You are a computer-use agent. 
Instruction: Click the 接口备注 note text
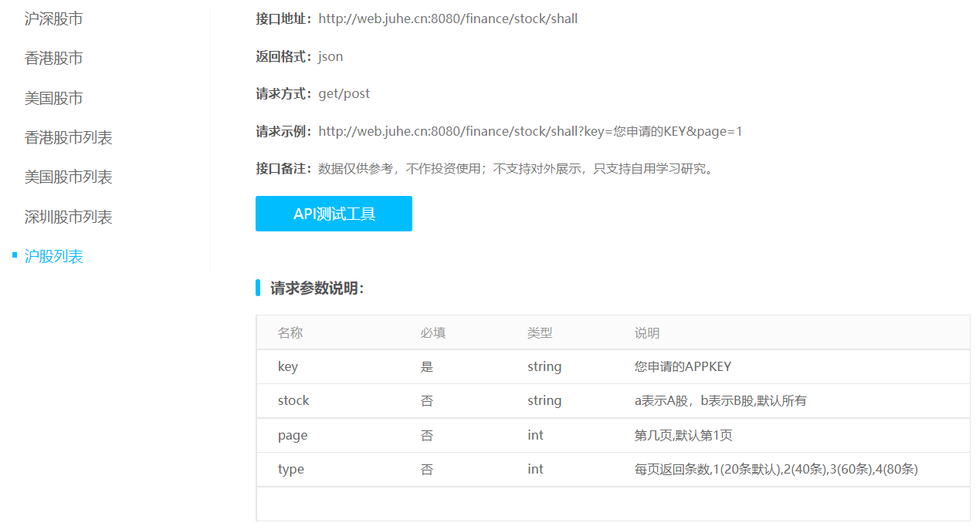(x=517, y=168)
